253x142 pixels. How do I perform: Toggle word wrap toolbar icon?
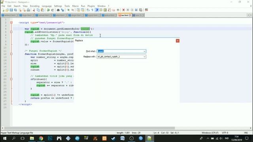[x=88, y=10]
